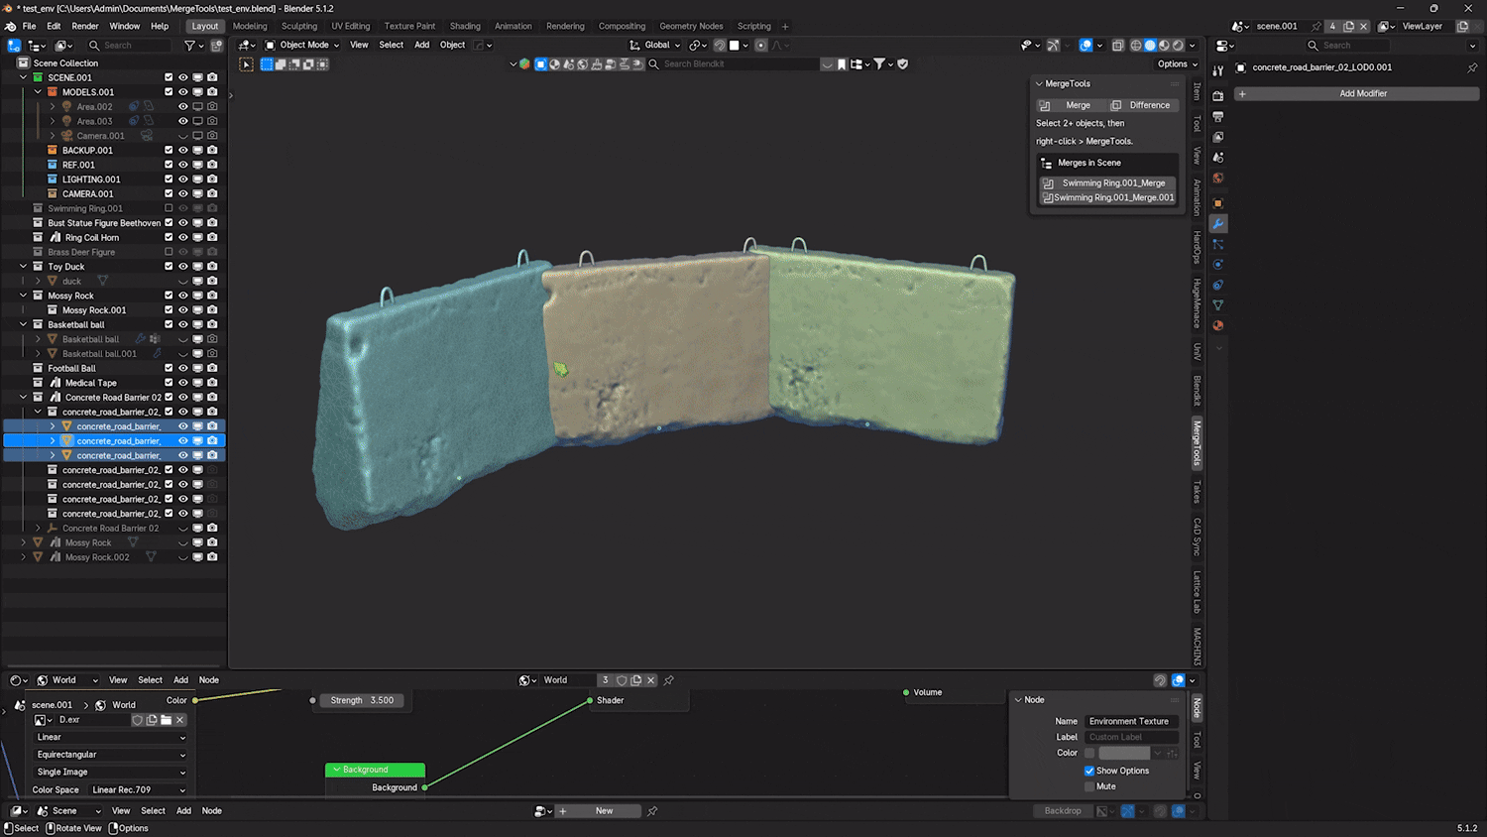Open the UV Editing workspace tab
Image resolution: width=1487 pixels, height=837 pixels.
(x=350, y=26)
